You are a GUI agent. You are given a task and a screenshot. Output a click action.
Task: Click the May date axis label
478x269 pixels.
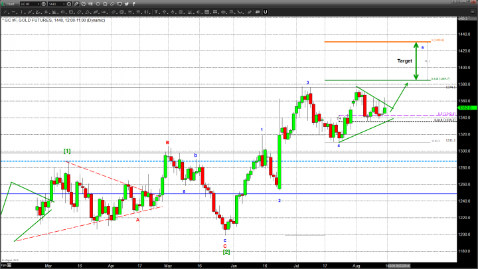coord(168,266)
